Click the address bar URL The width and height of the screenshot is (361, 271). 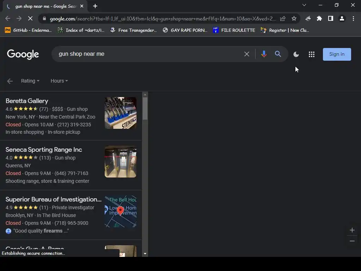coord(163,19)
